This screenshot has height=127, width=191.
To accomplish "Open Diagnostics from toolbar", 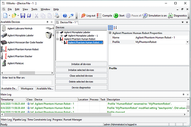I will click(177, 16).
